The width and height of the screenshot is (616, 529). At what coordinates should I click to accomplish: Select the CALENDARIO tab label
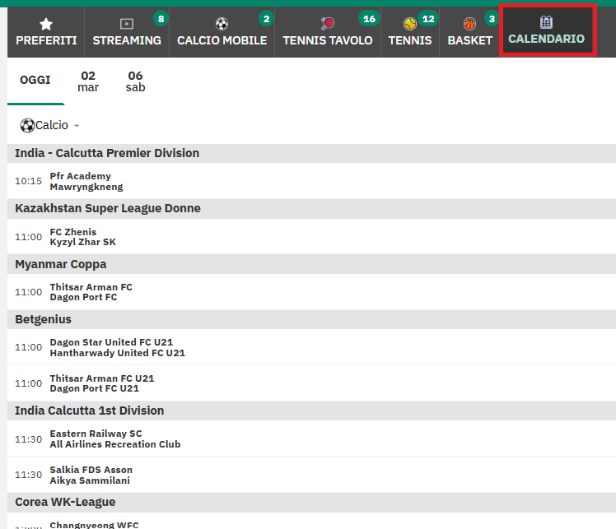(x=547, y=39)
